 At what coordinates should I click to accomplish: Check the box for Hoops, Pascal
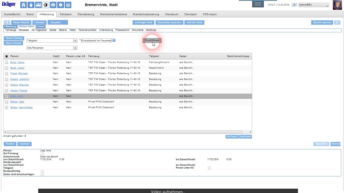click(7, 91)
